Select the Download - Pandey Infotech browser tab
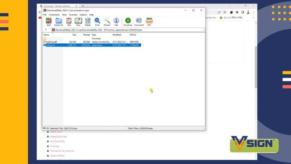 [56, 6]
